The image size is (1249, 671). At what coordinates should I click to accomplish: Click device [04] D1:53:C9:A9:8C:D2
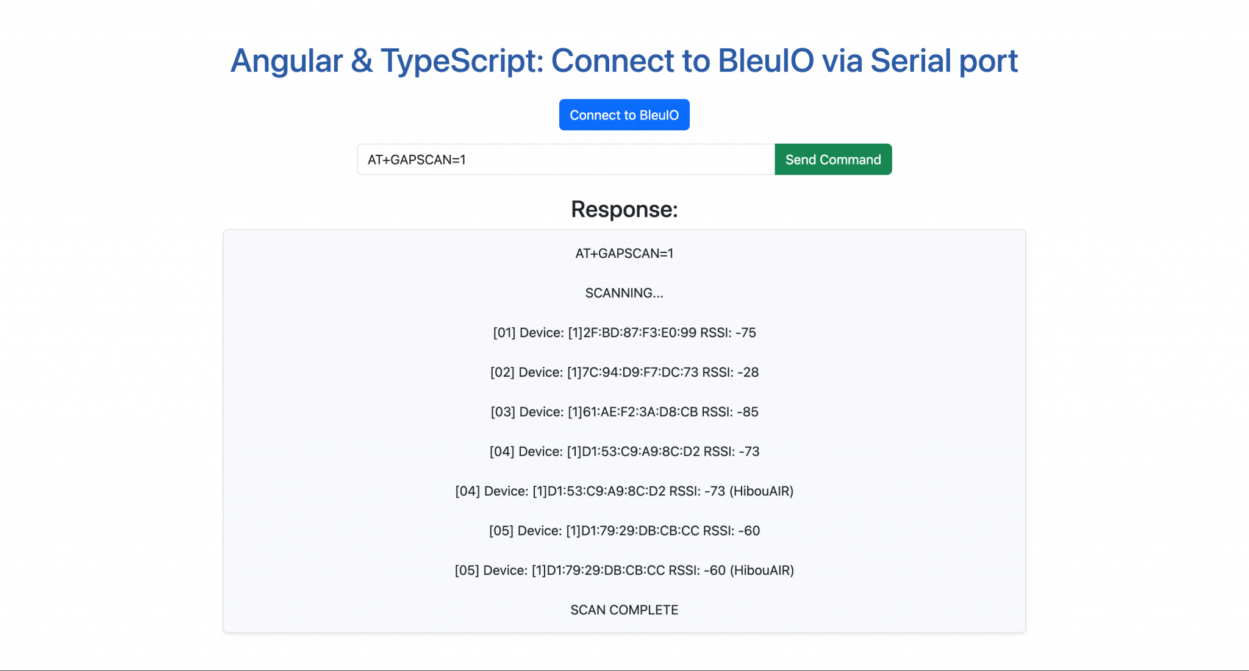click(624, 452)
